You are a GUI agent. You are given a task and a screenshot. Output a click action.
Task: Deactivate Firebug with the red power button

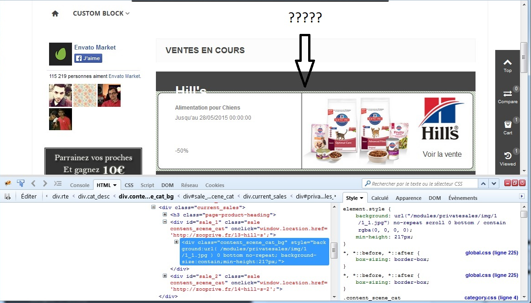coord(522,183)
